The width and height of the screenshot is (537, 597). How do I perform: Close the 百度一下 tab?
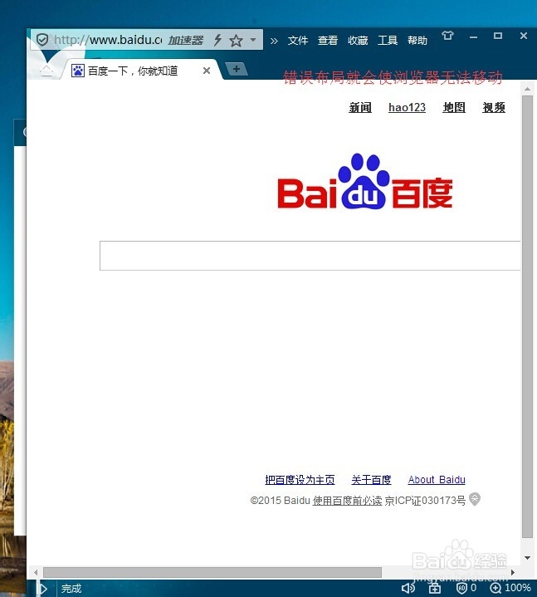[x=207, y=71]
